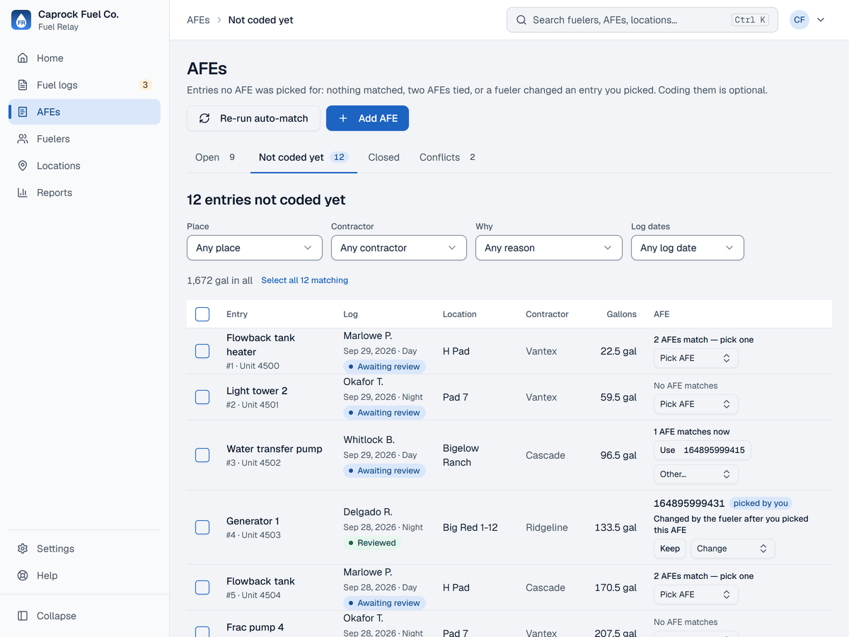Click the Re-run auto-match button
Screen dimensions: 849x637
253,118
